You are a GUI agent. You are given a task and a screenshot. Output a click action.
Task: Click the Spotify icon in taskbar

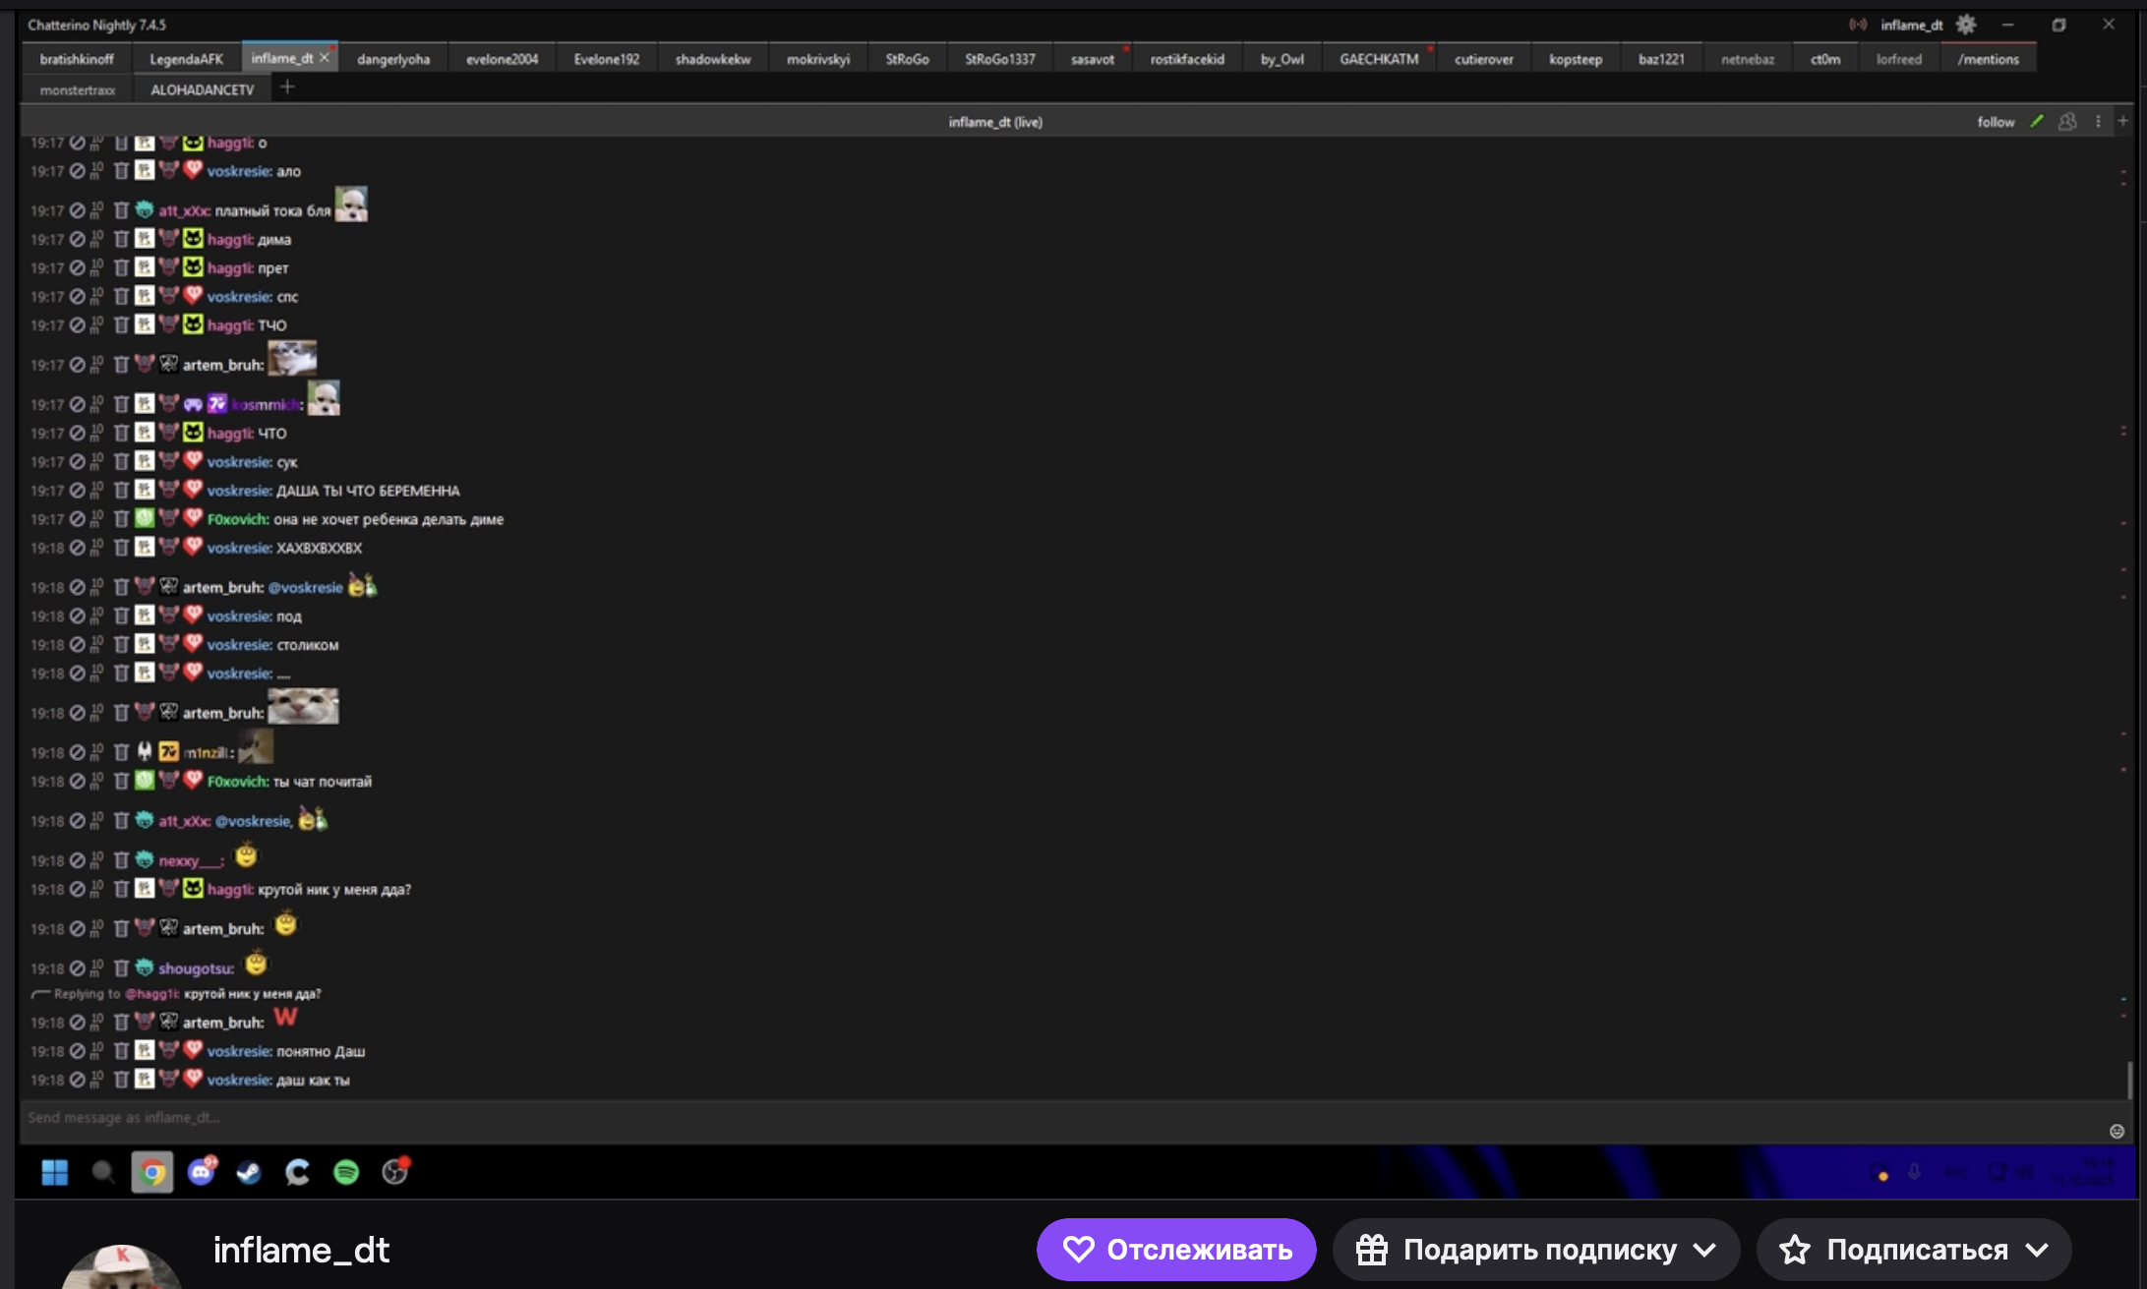click(346, 1172)
